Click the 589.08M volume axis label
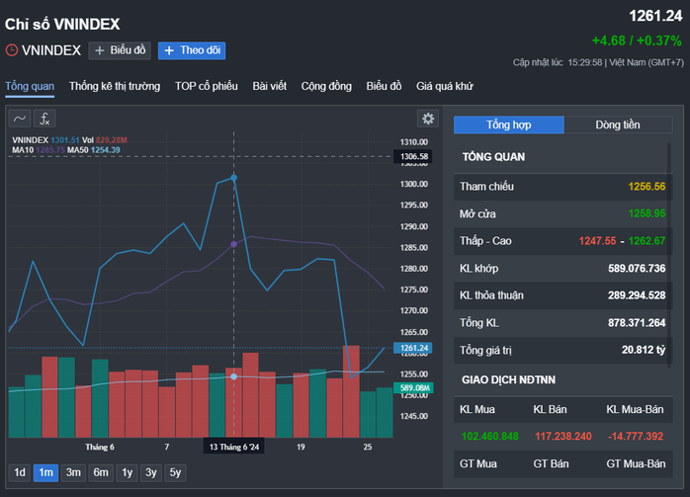Viewport: 690px width, 497px height. (x=413, y=387)
